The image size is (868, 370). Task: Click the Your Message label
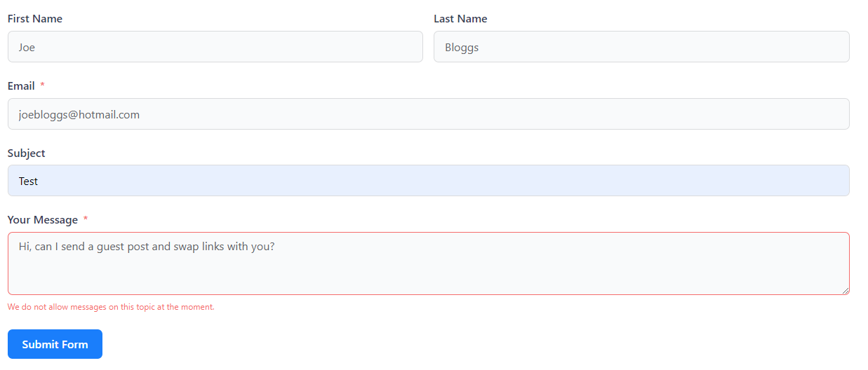(x=43, y=220)
